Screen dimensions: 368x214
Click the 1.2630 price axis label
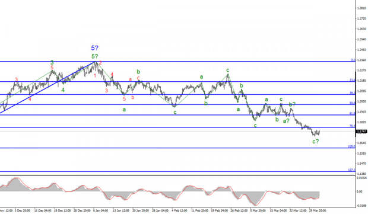click(361, 29)
